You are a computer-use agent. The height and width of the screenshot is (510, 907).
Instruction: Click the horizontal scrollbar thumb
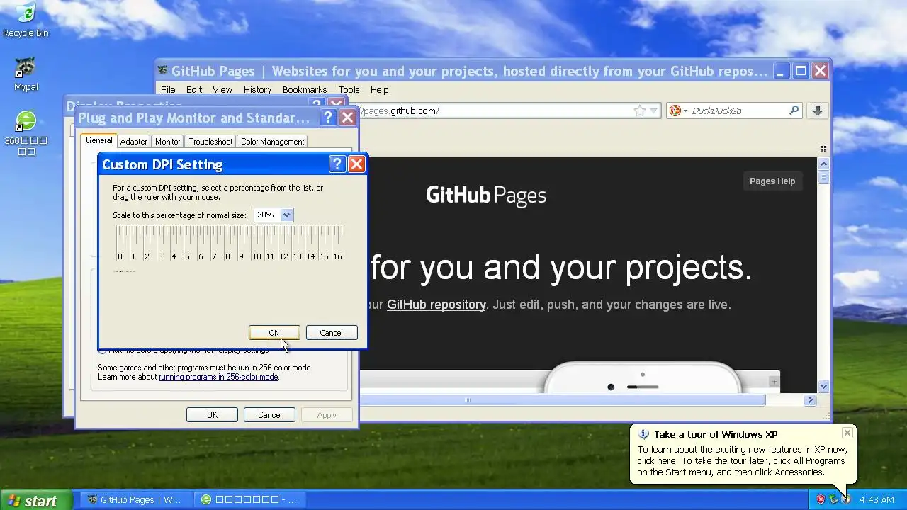click(563, 400)
